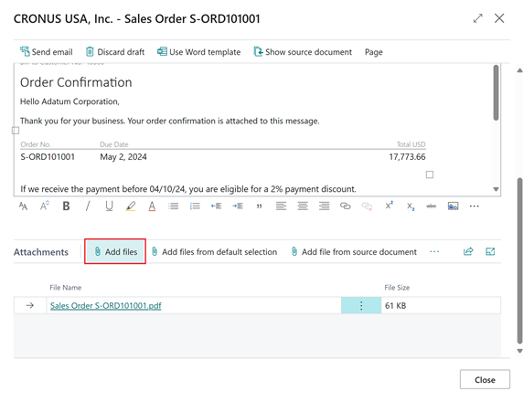This screenshot has height=402, width=523.
Task: Show more Attachments actions
Action: (434, 251)
